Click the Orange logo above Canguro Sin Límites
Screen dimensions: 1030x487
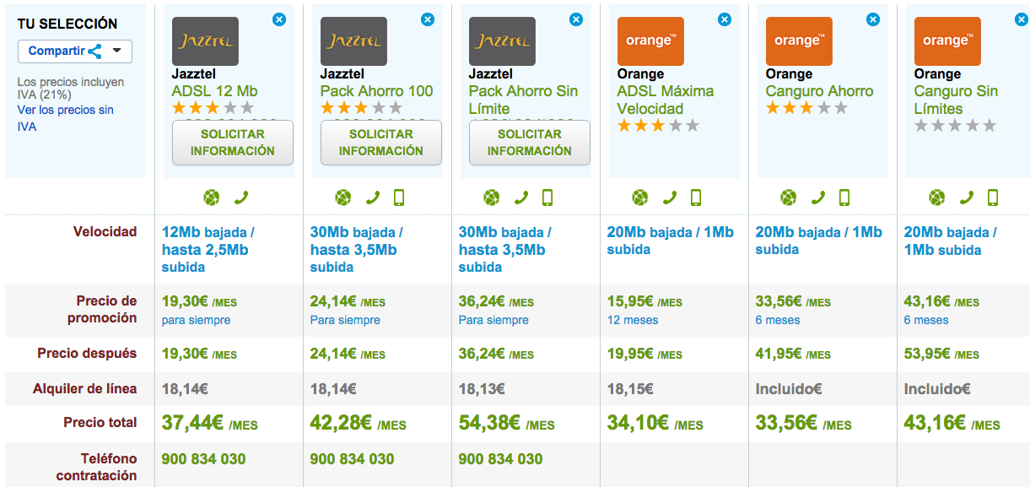pyautogui.click(x=947, y=41)
